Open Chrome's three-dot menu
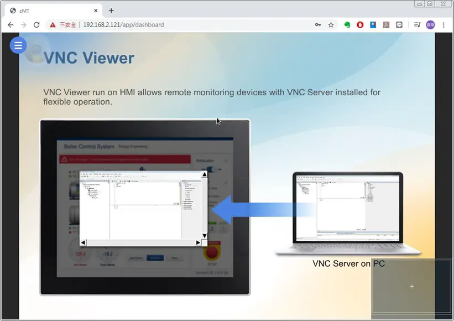Image resolution: width=454 pixels, height=321 pixels. point(443,25)
